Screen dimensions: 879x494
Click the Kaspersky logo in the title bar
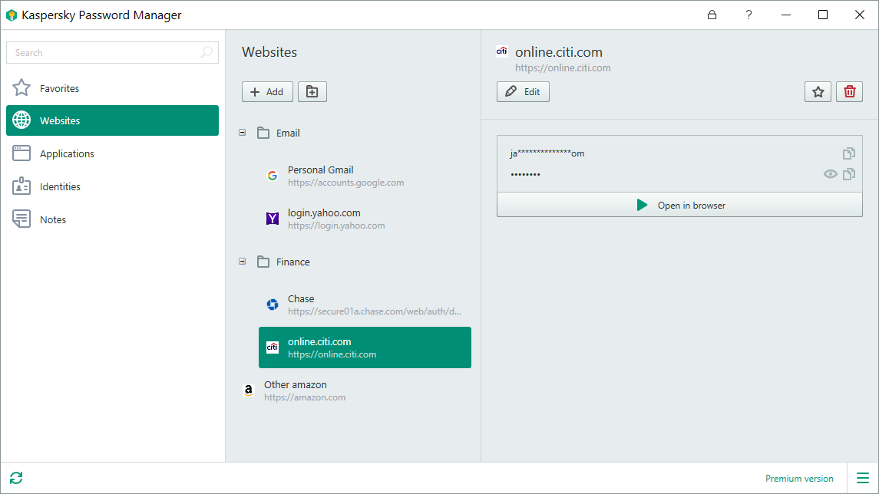click(12, 15)
